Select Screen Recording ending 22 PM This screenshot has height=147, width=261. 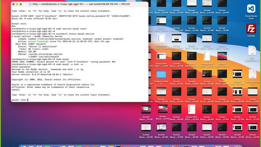[207, 127]
